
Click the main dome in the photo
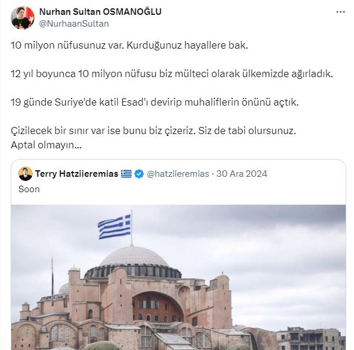pyautogui.click(x=134, y=257)
